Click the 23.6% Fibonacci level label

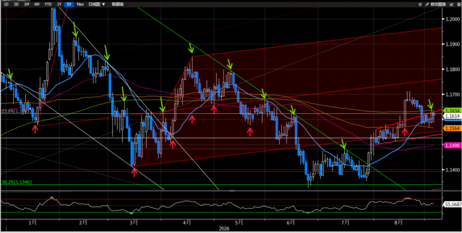16,111
